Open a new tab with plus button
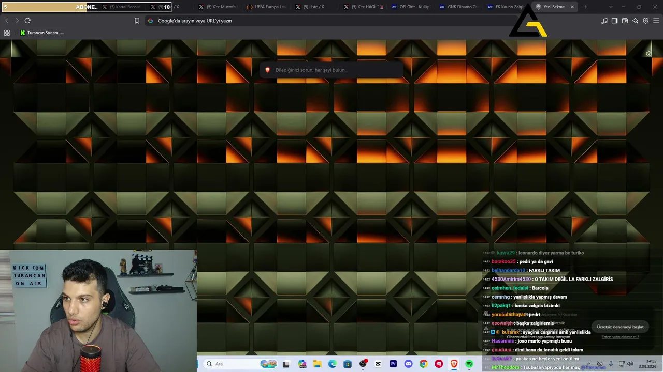Viewport: 663px width, 372px height. (x=585, y=7)
